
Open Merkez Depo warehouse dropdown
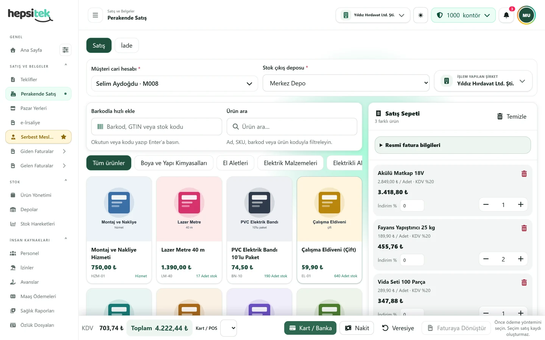point(346,83)
